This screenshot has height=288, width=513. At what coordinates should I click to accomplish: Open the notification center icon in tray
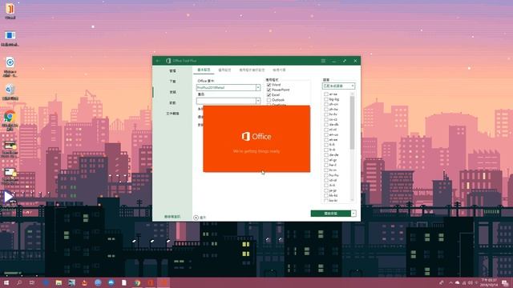[506, 282]
